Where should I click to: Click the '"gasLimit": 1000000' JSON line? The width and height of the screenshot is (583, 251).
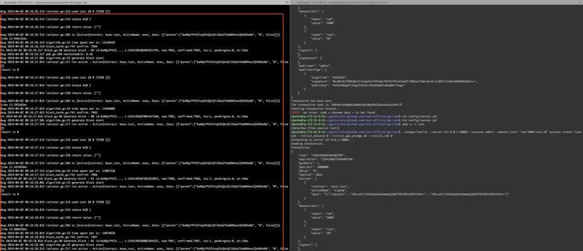313,167
